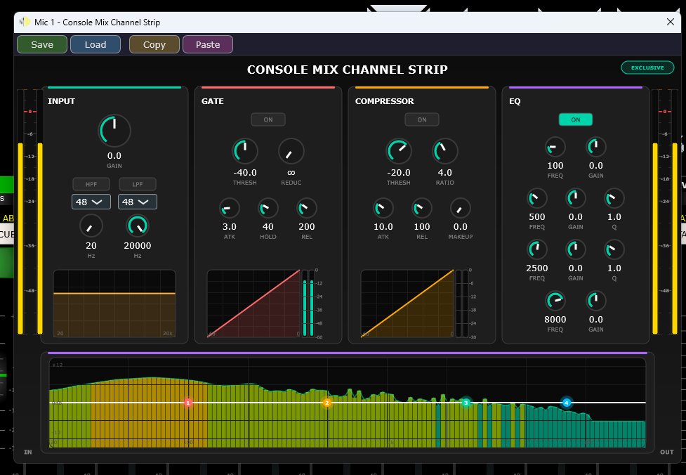This screenshot has width=686, height=475.
Task: Paste channel strip settings
Action: pos(208,45)
